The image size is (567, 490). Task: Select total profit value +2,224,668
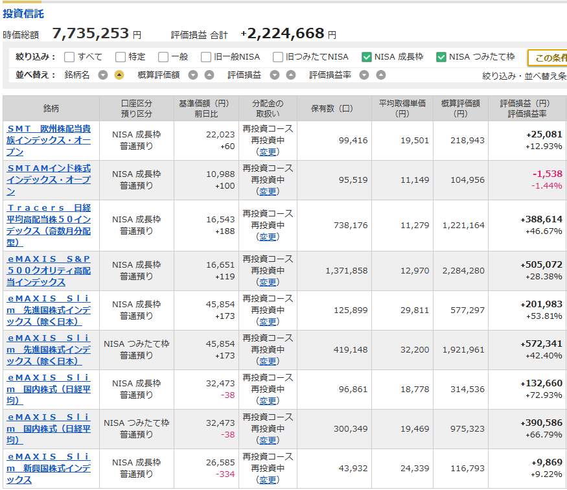pyautogui.click(x=283, y=34)
